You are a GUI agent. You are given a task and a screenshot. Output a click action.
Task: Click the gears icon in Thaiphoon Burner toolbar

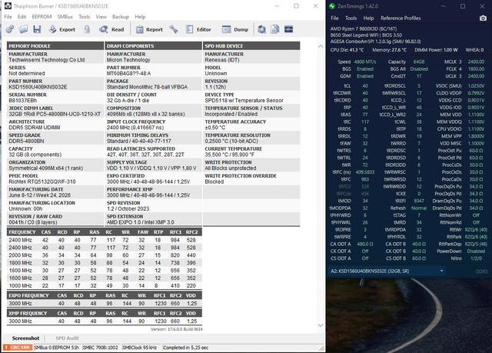10,29
